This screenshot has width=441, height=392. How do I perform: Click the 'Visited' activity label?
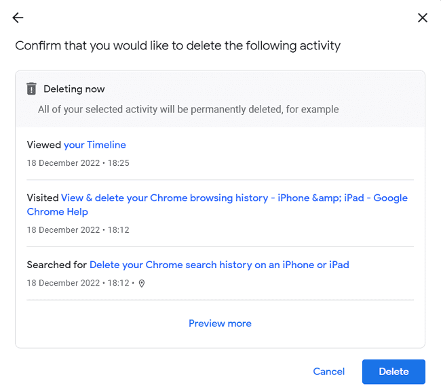(43, 198)
